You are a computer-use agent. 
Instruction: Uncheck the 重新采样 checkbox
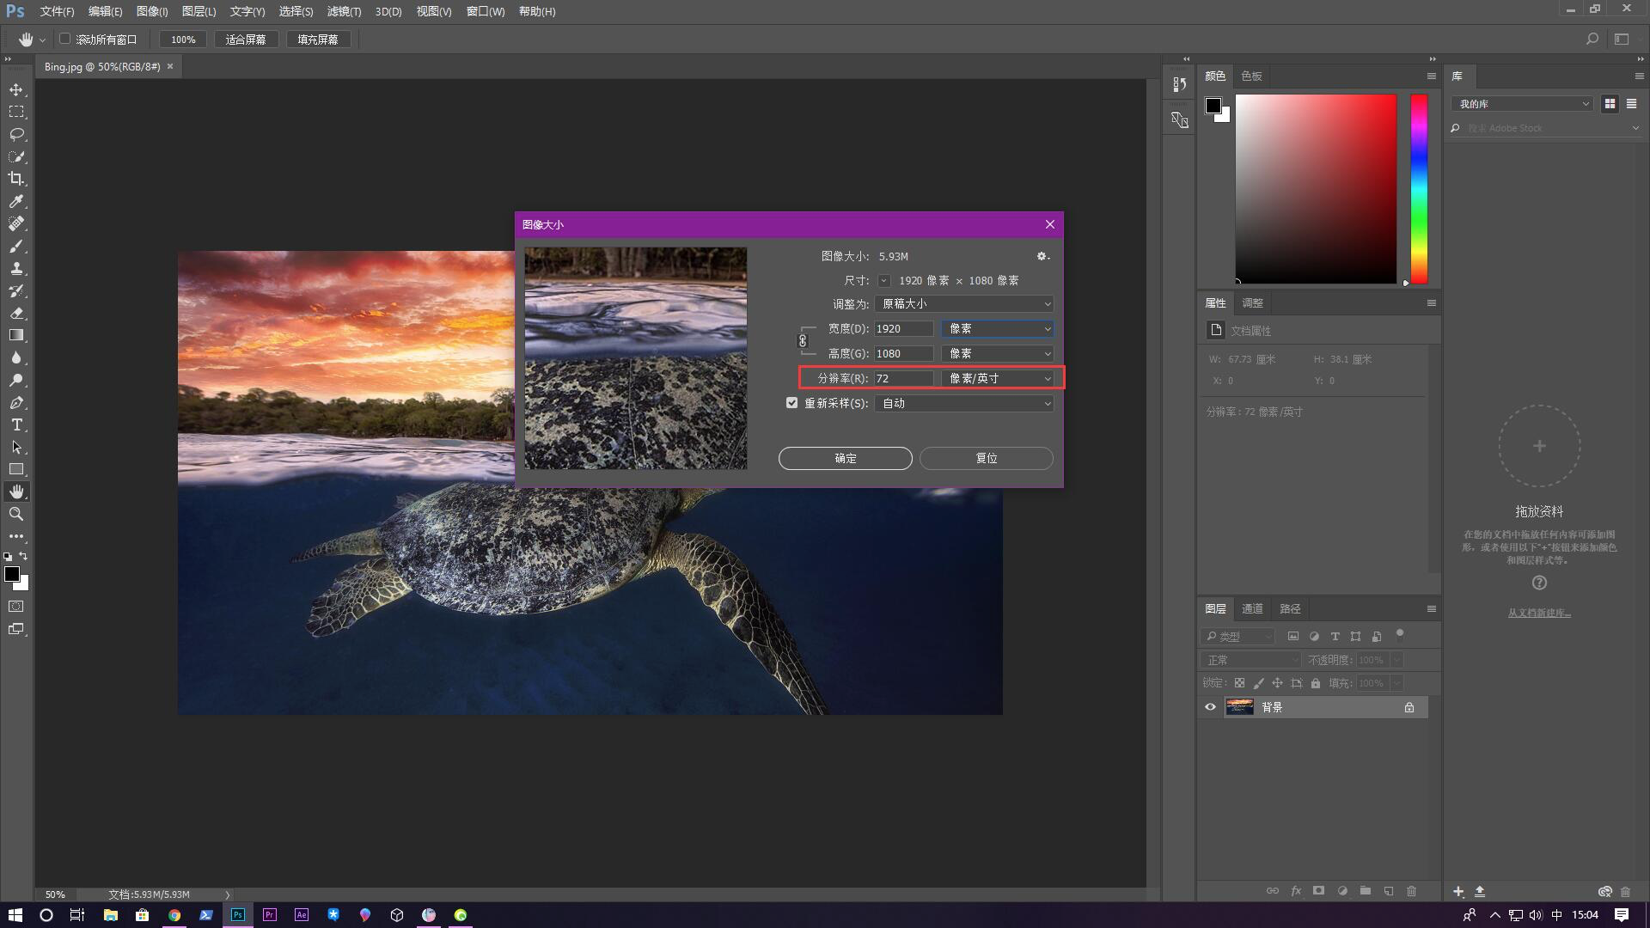[x=791, y=403]
